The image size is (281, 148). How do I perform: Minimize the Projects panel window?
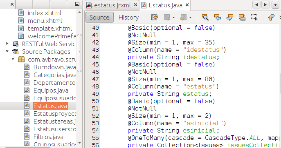[x=77, y=4]
